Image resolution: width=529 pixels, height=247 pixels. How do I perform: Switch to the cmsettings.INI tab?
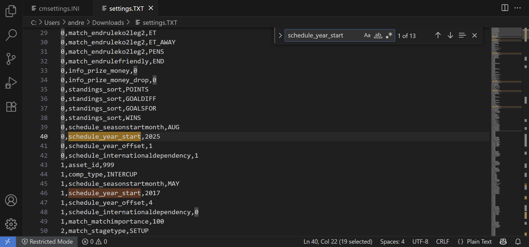pyautogui.click(x=59, y=9)
